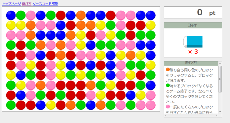The width and height of the screenshot is (230, 123).
Task: Click the instruction text 隣り合う同じ色のブロック
Action: (x=191, y=70)
